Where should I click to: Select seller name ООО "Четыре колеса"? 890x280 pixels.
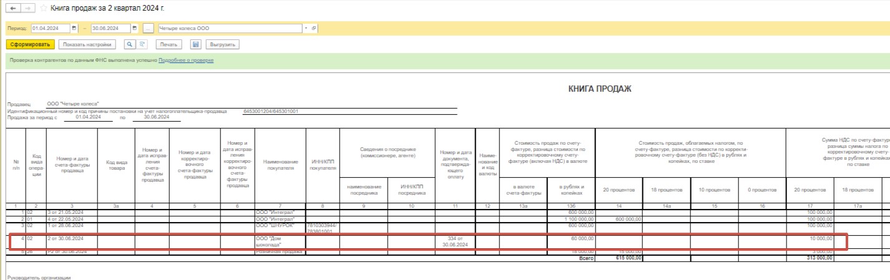click(x=73, y=104)
